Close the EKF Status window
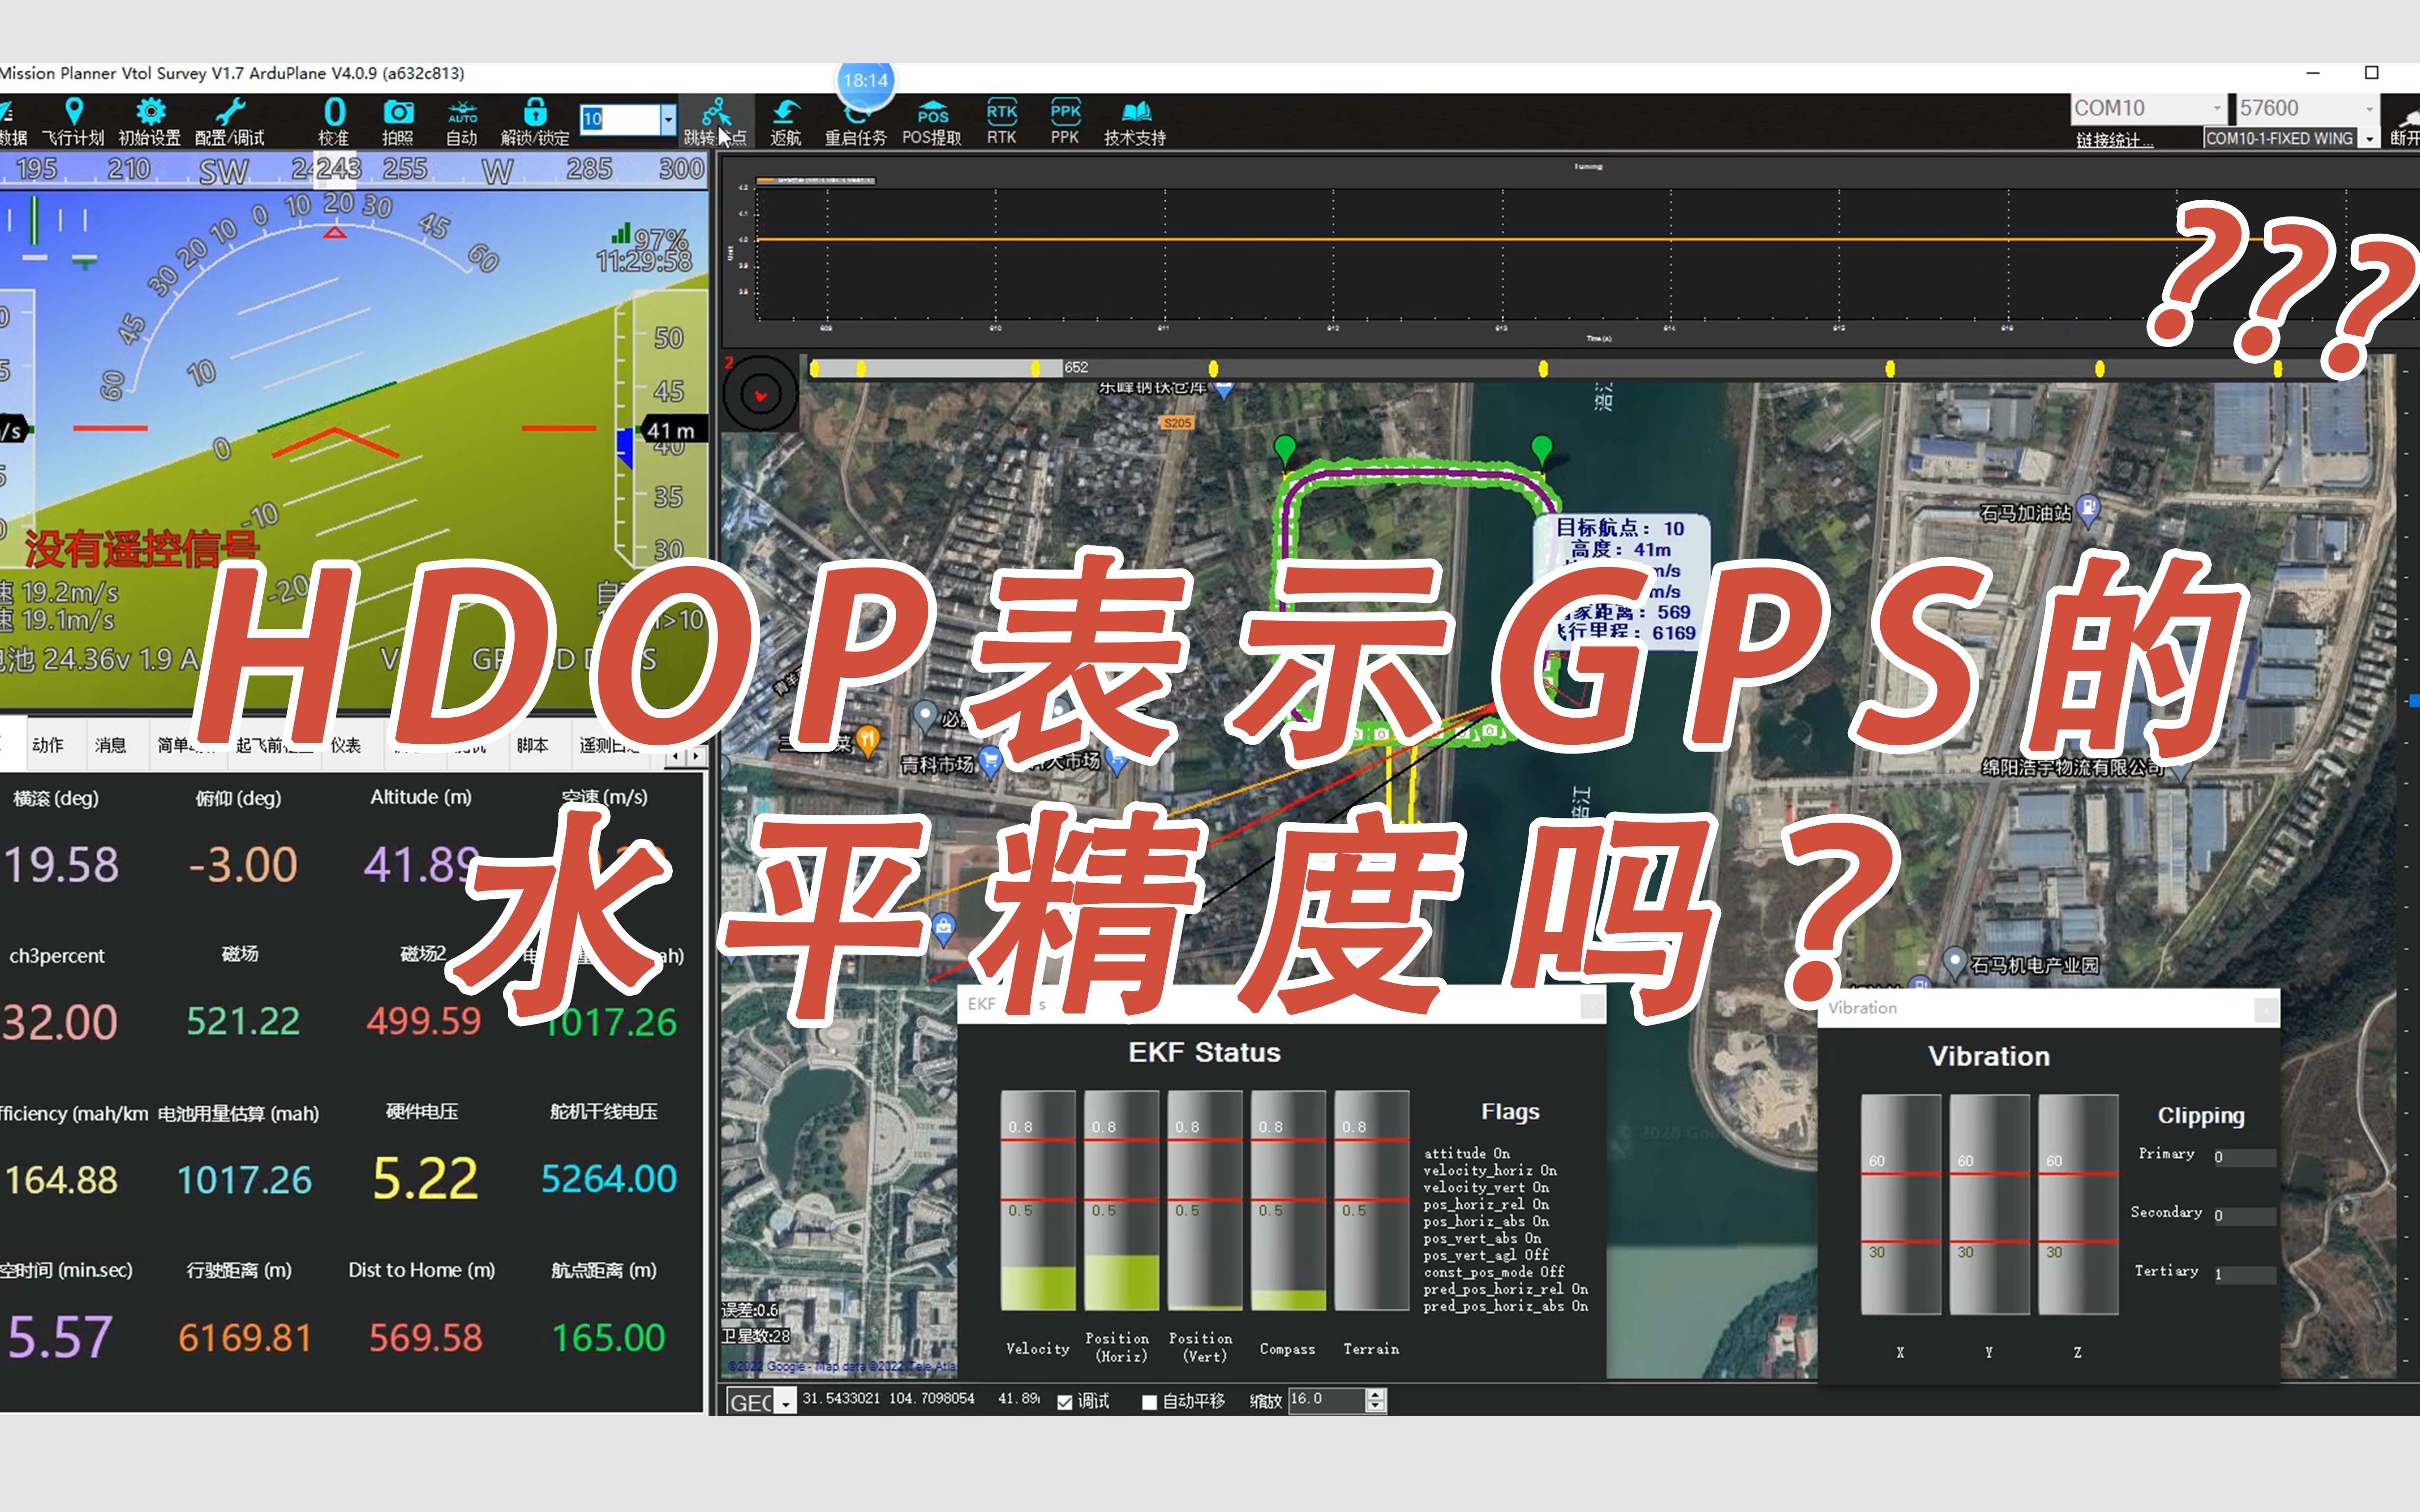The width and height of the screenshot is (2420, 1512). (x=1592, y=1006)
